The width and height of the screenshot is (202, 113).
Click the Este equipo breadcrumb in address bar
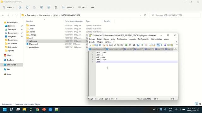[x=32, y=15]
